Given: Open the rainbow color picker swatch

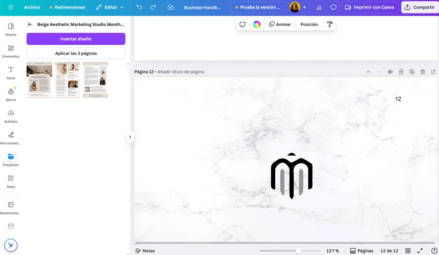Looking at the screenshot, I should (x=257, y=24).
